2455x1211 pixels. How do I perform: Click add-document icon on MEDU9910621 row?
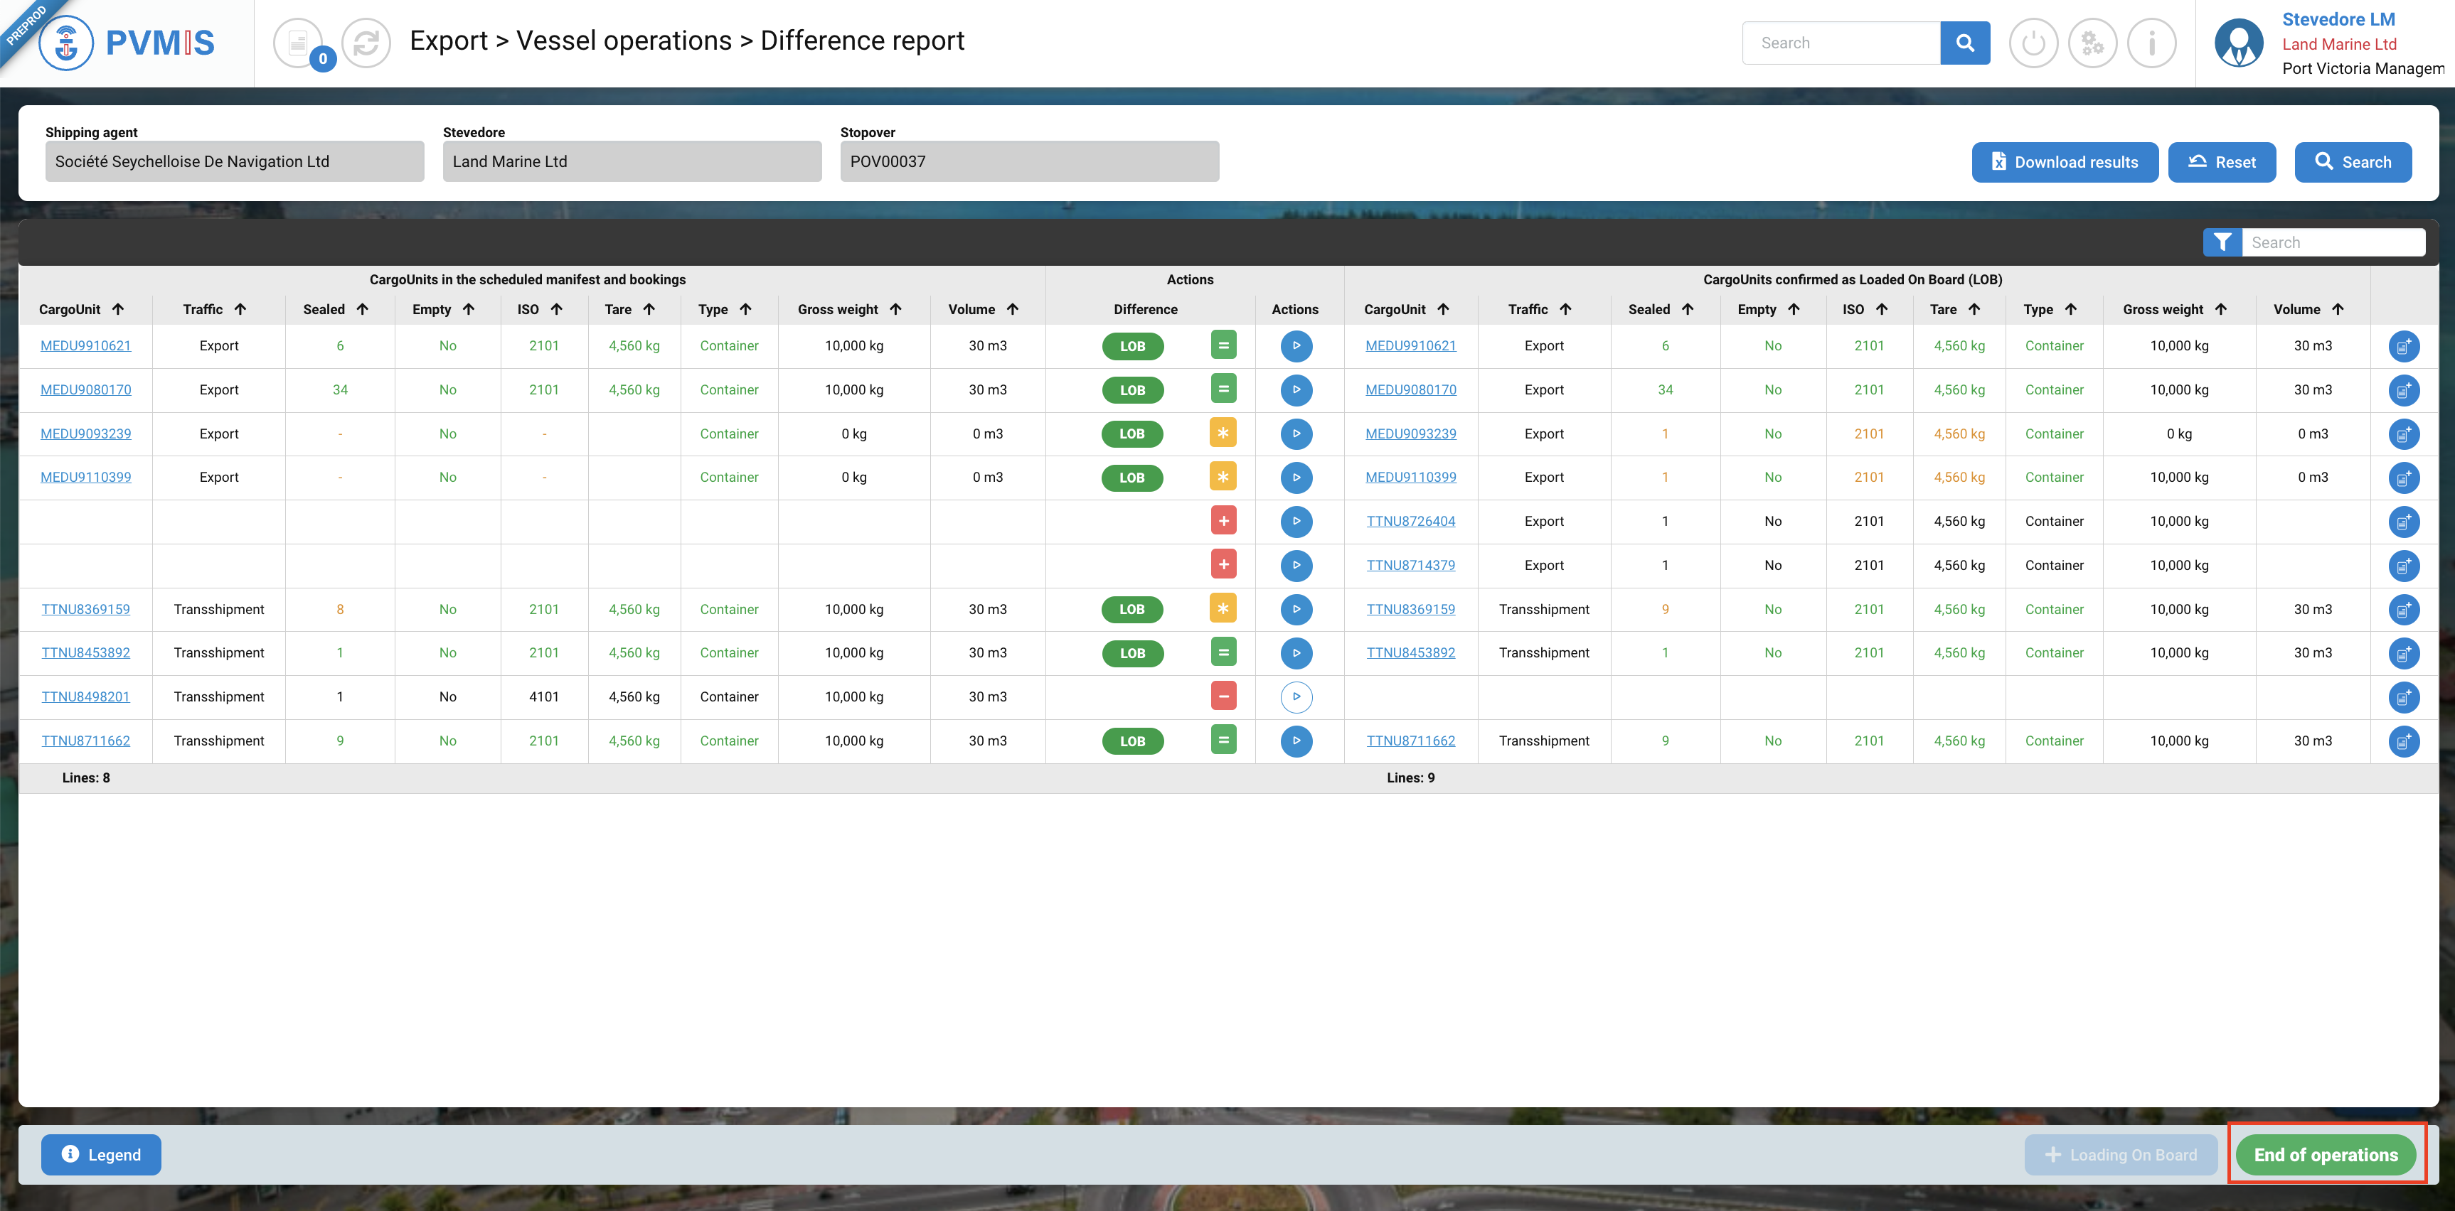tap(2404, 347)
